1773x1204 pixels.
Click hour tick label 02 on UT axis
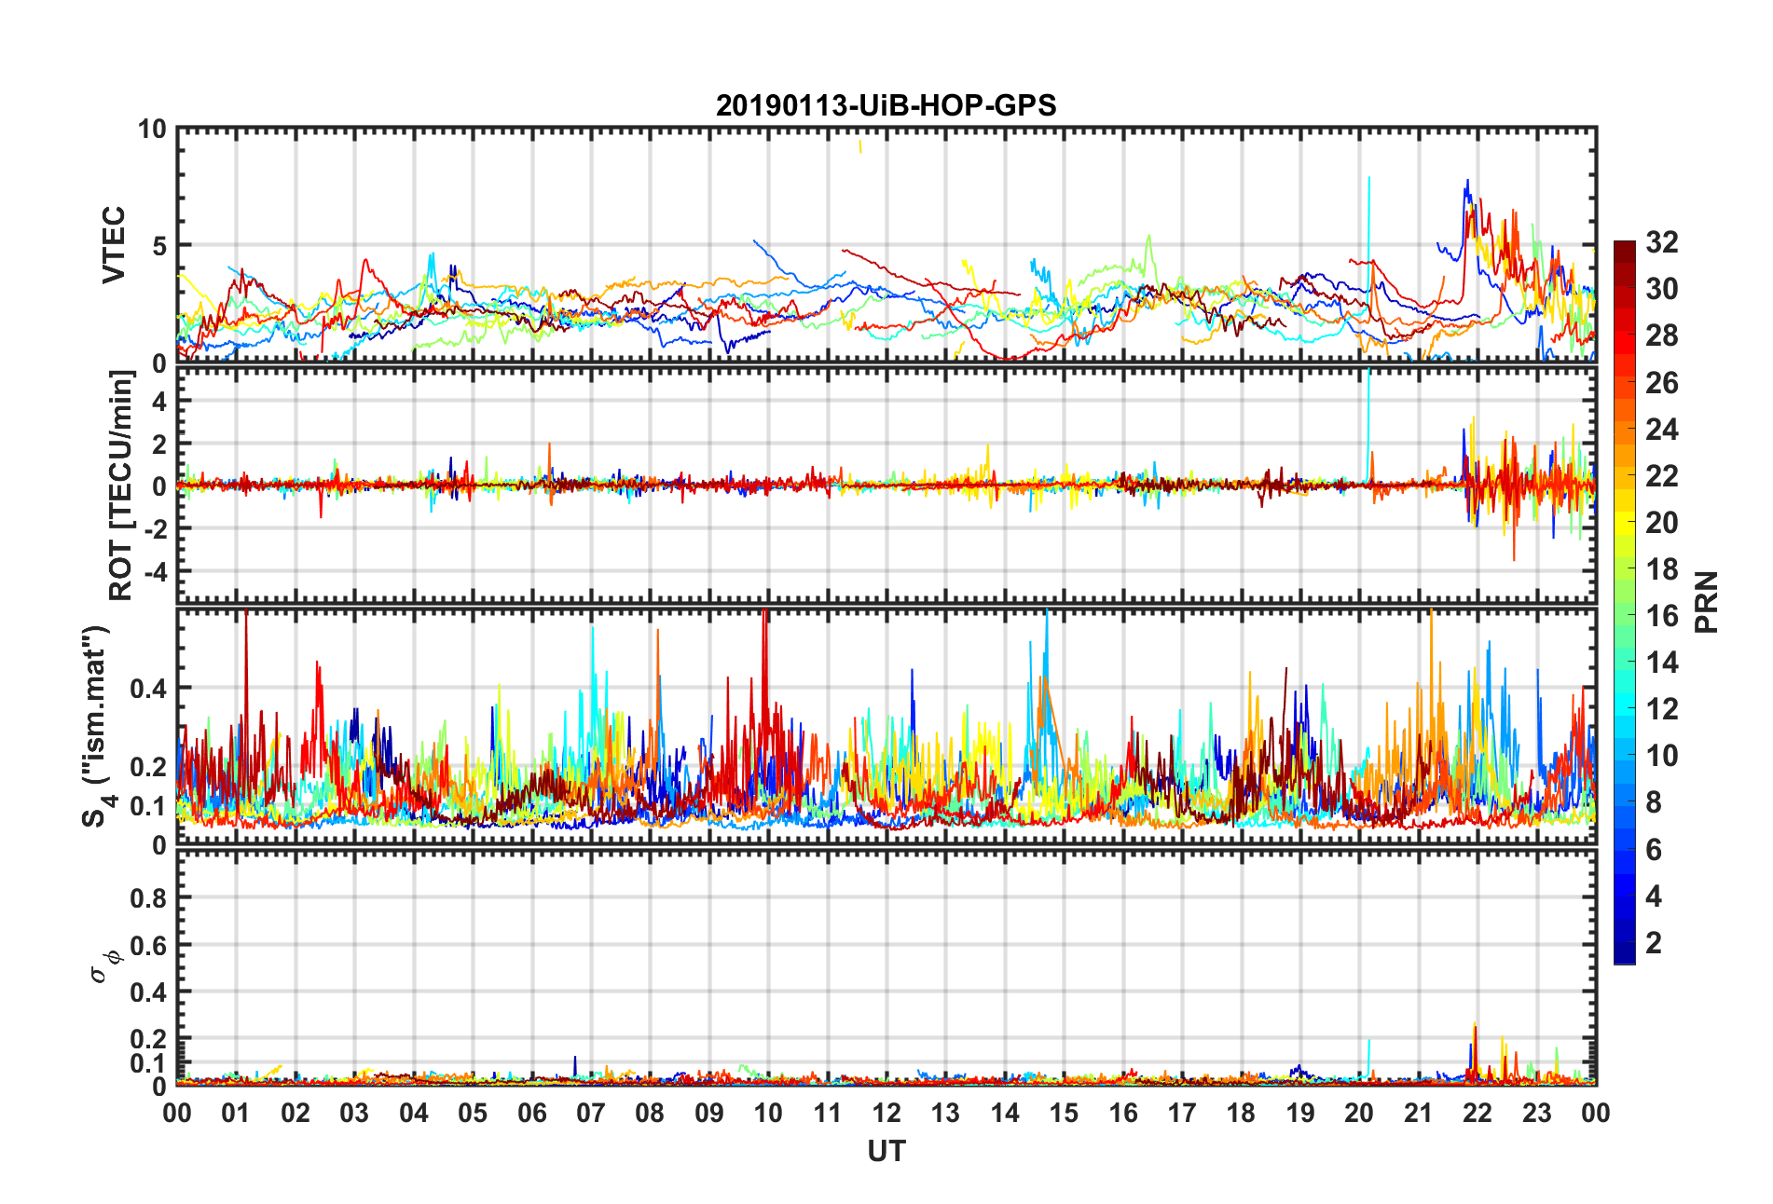[x=295, y=1113]
